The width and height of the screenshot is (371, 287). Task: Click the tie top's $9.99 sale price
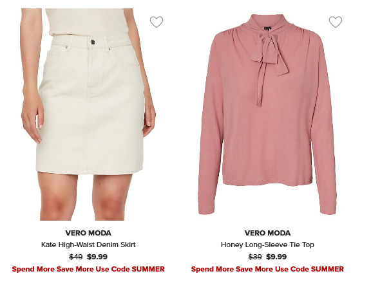[276, 257]
